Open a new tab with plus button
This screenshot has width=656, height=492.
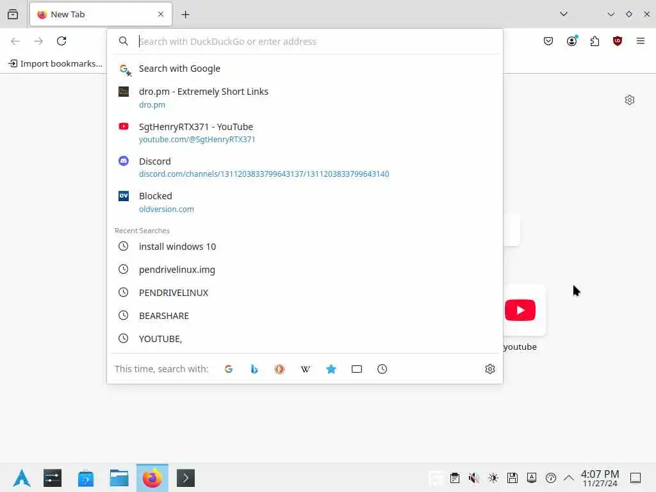(x=185, y=15)
